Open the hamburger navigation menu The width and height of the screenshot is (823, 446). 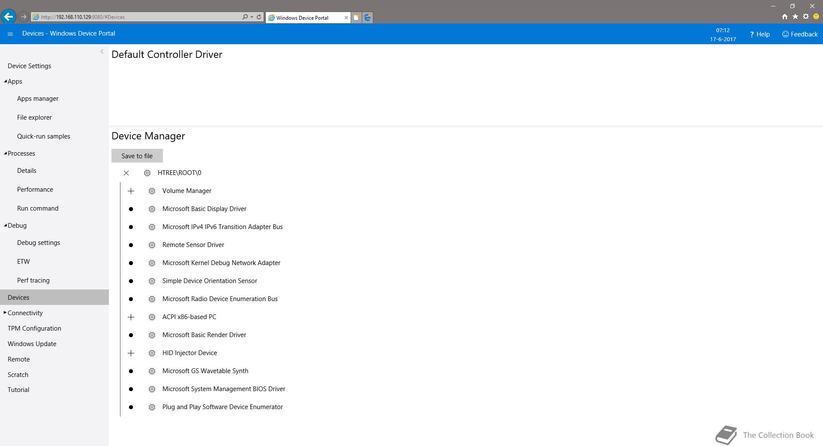pyautogui.click(x=10, y=34)
